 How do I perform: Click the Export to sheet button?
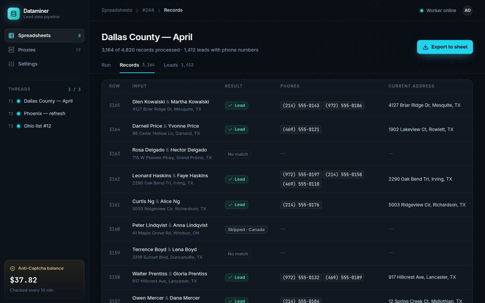pyautogui.click(x=445, y=47)
